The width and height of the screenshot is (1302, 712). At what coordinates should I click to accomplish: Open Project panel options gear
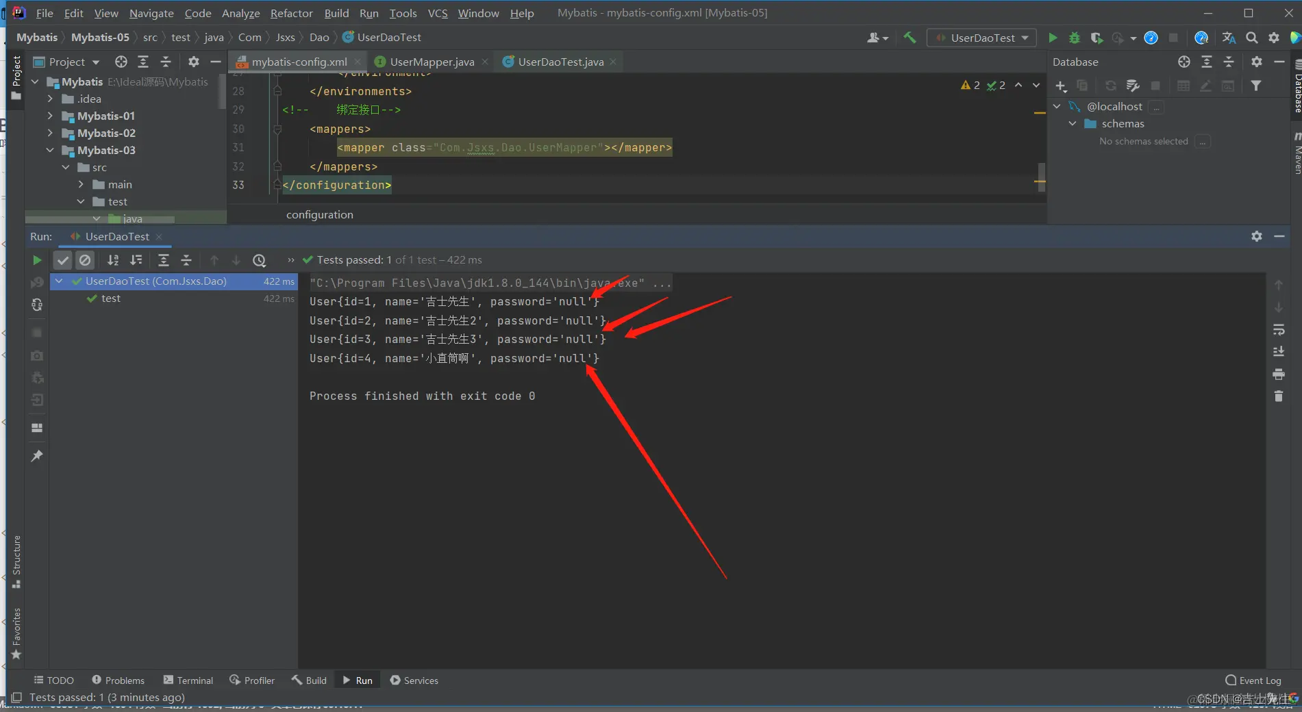[x=194, y=62]
